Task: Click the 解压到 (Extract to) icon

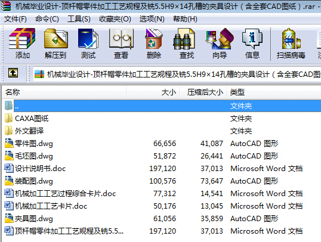Action: pos(55,39)
